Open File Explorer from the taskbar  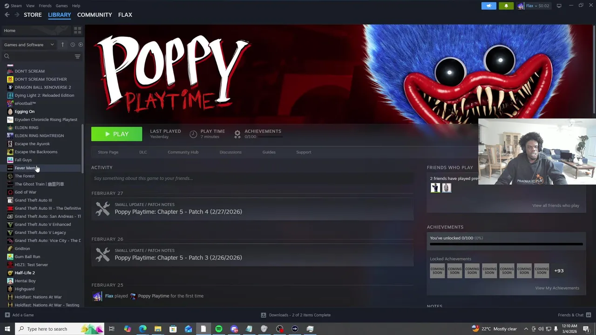click(x=158, y=329)
